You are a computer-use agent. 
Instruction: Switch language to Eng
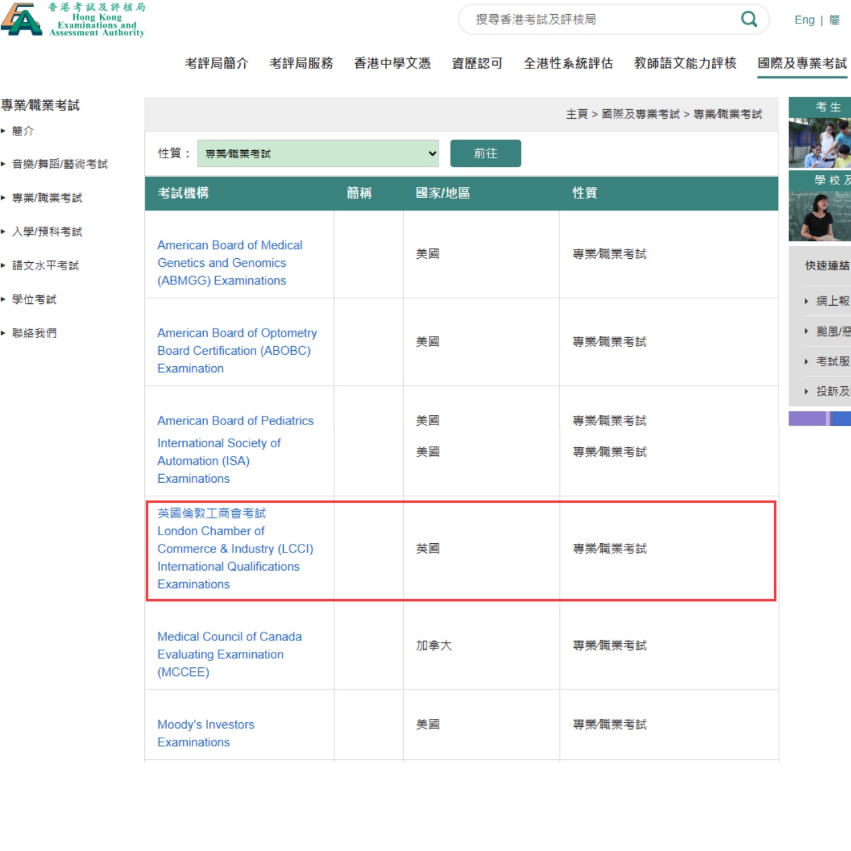click(x=804, y=20)
